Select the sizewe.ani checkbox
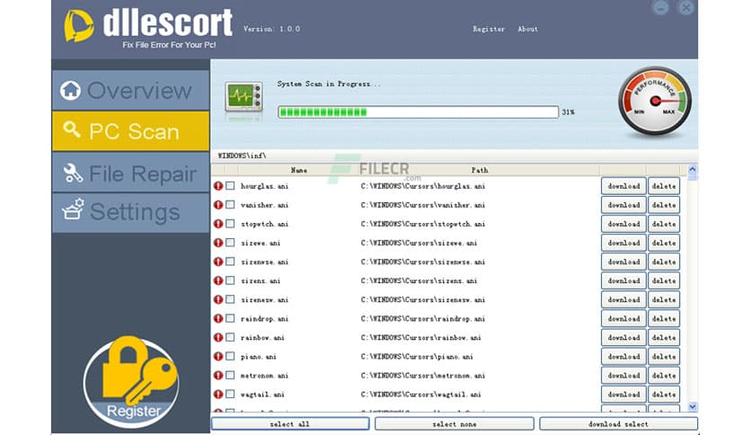Image resolution: width=751 pixels, height=435 pixels. click(230, 243)
